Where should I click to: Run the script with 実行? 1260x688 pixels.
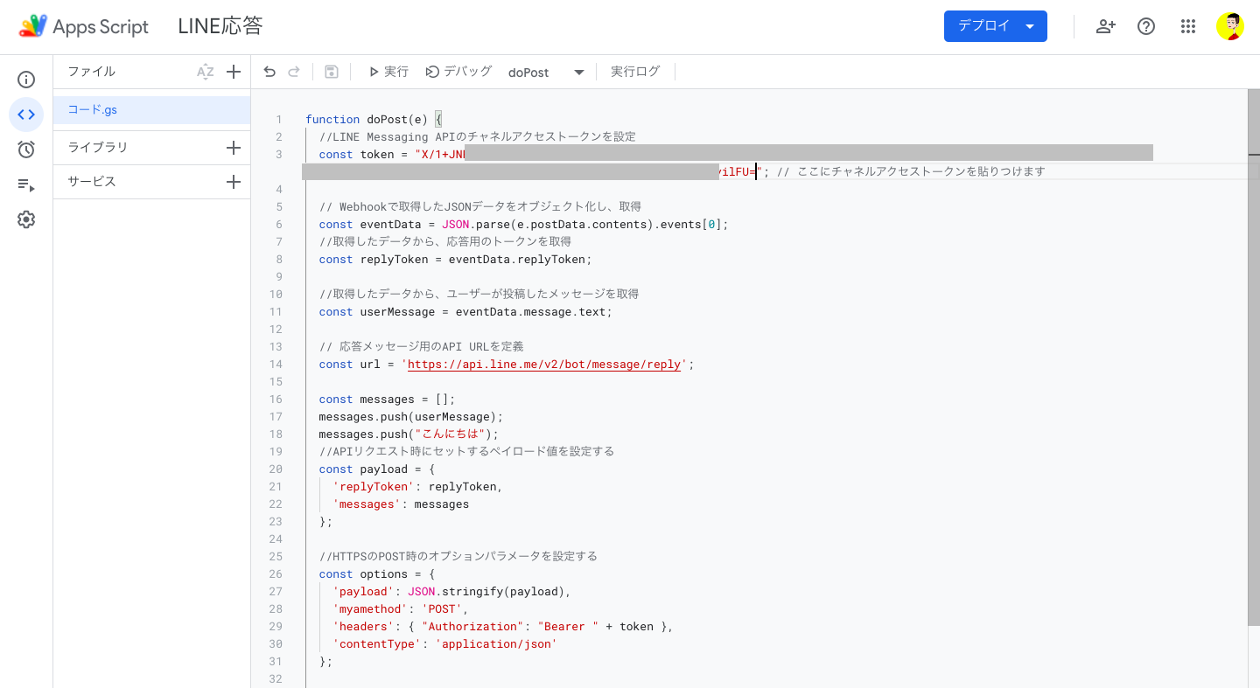pos(387,72)
